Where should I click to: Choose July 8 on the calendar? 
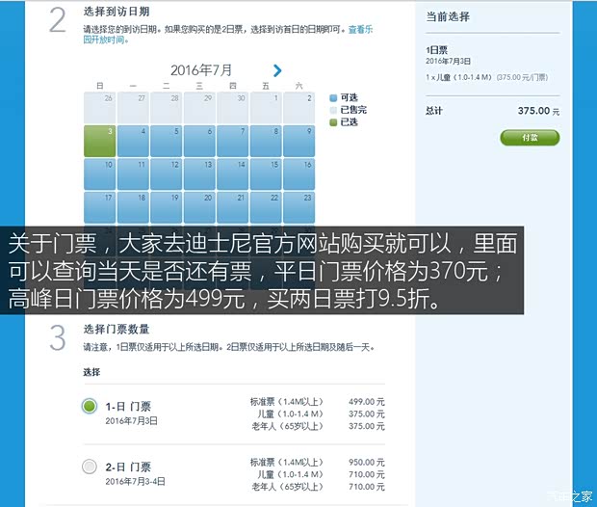pos(266,141)
